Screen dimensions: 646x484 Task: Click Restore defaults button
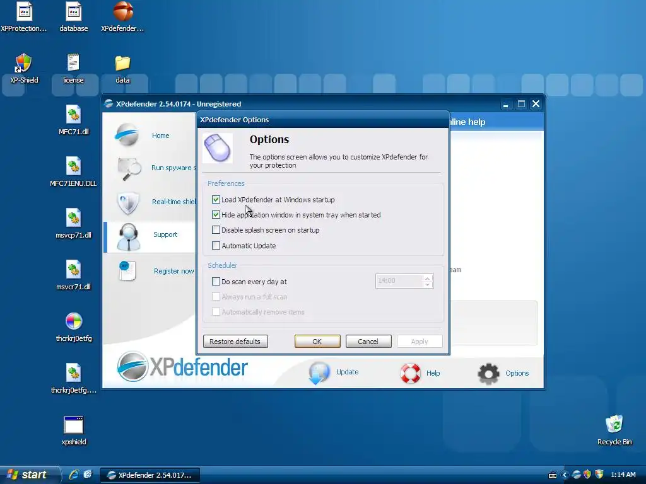pyautogui.click(x=235, y=342)
